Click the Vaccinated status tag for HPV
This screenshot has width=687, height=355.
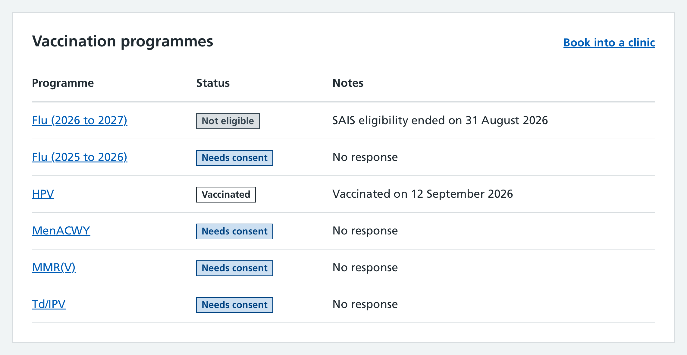point(226,195)
